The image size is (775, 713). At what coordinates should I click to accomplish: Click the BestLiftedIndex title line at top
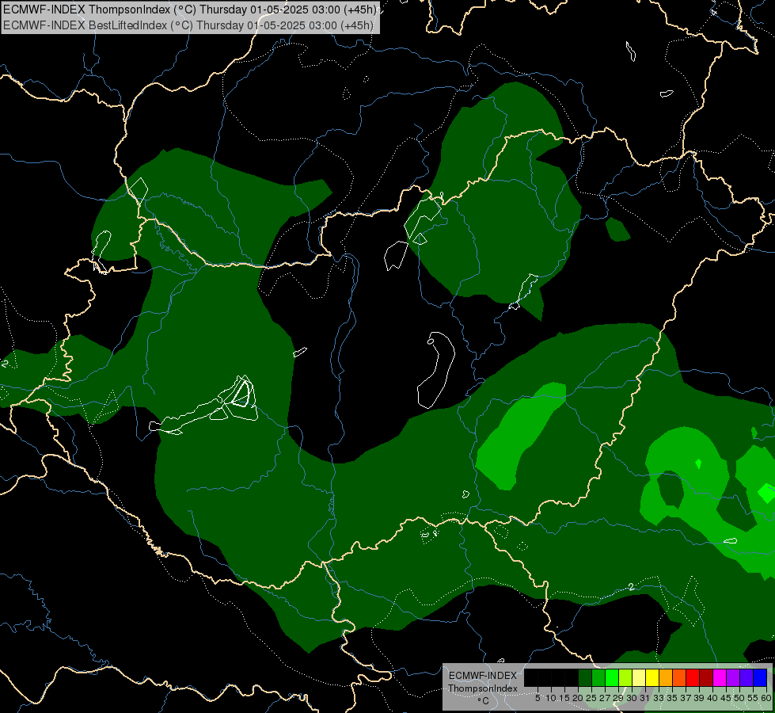point(188,25)
